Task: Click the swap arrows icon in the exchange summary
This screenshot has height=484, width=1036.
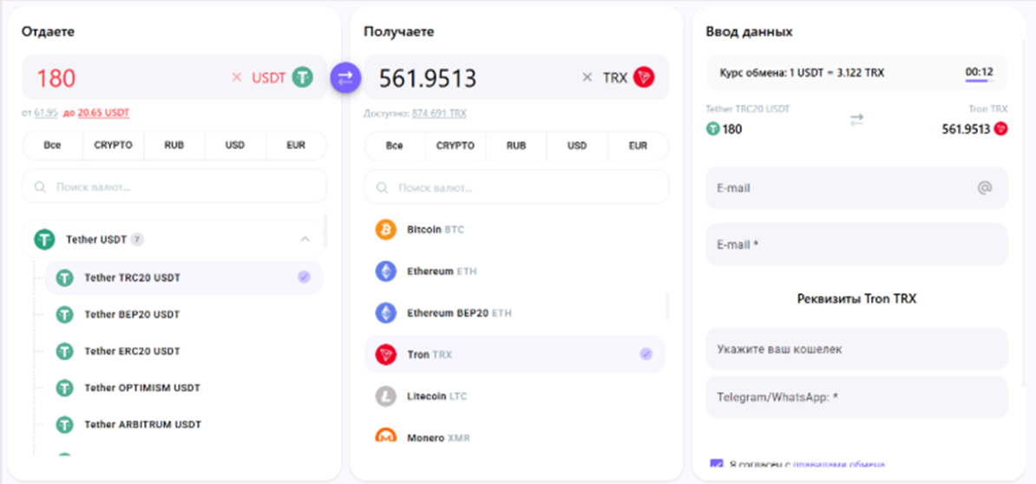Action: (857, 121)
